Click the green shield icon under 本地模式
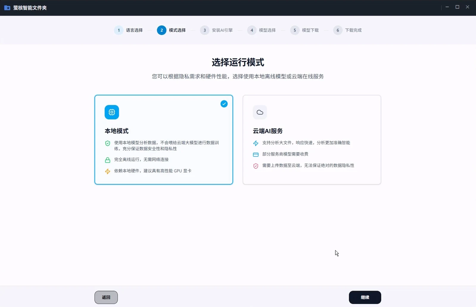This screenshot has width=476, height=307. point(108,143)
